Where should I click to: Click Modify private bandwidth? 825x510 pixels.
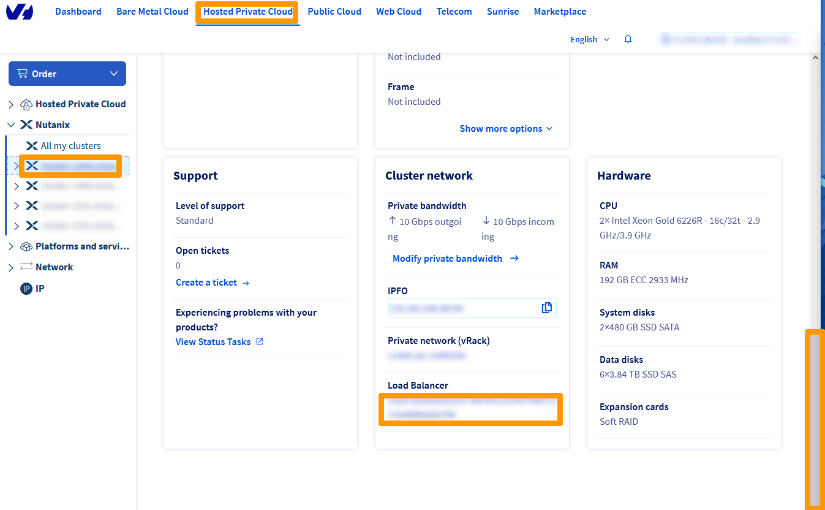(x=447, y=258)
